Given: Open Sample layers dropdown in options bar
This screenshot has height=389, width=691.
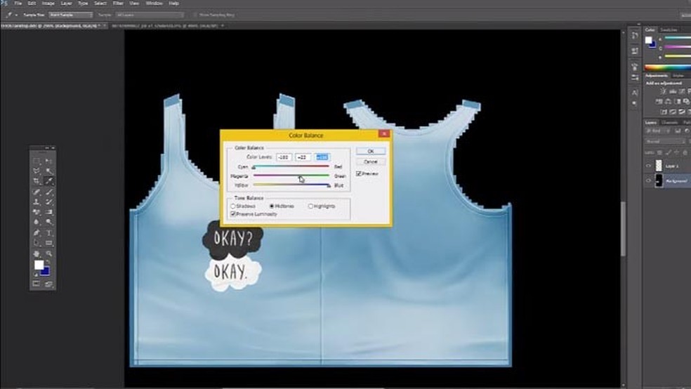Looking at the screenshot, I should 150,15.
